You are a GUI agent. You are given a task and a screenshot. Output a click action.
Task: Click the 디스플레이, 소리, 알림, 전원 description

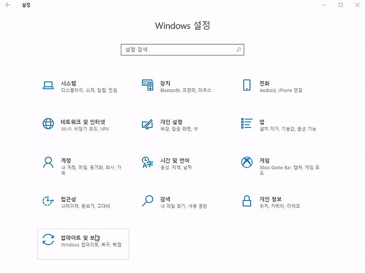(89, 90)
